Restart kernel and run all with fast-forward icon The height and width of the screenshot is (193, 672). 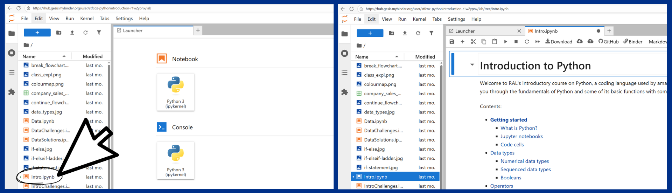[x=538, y=42]
